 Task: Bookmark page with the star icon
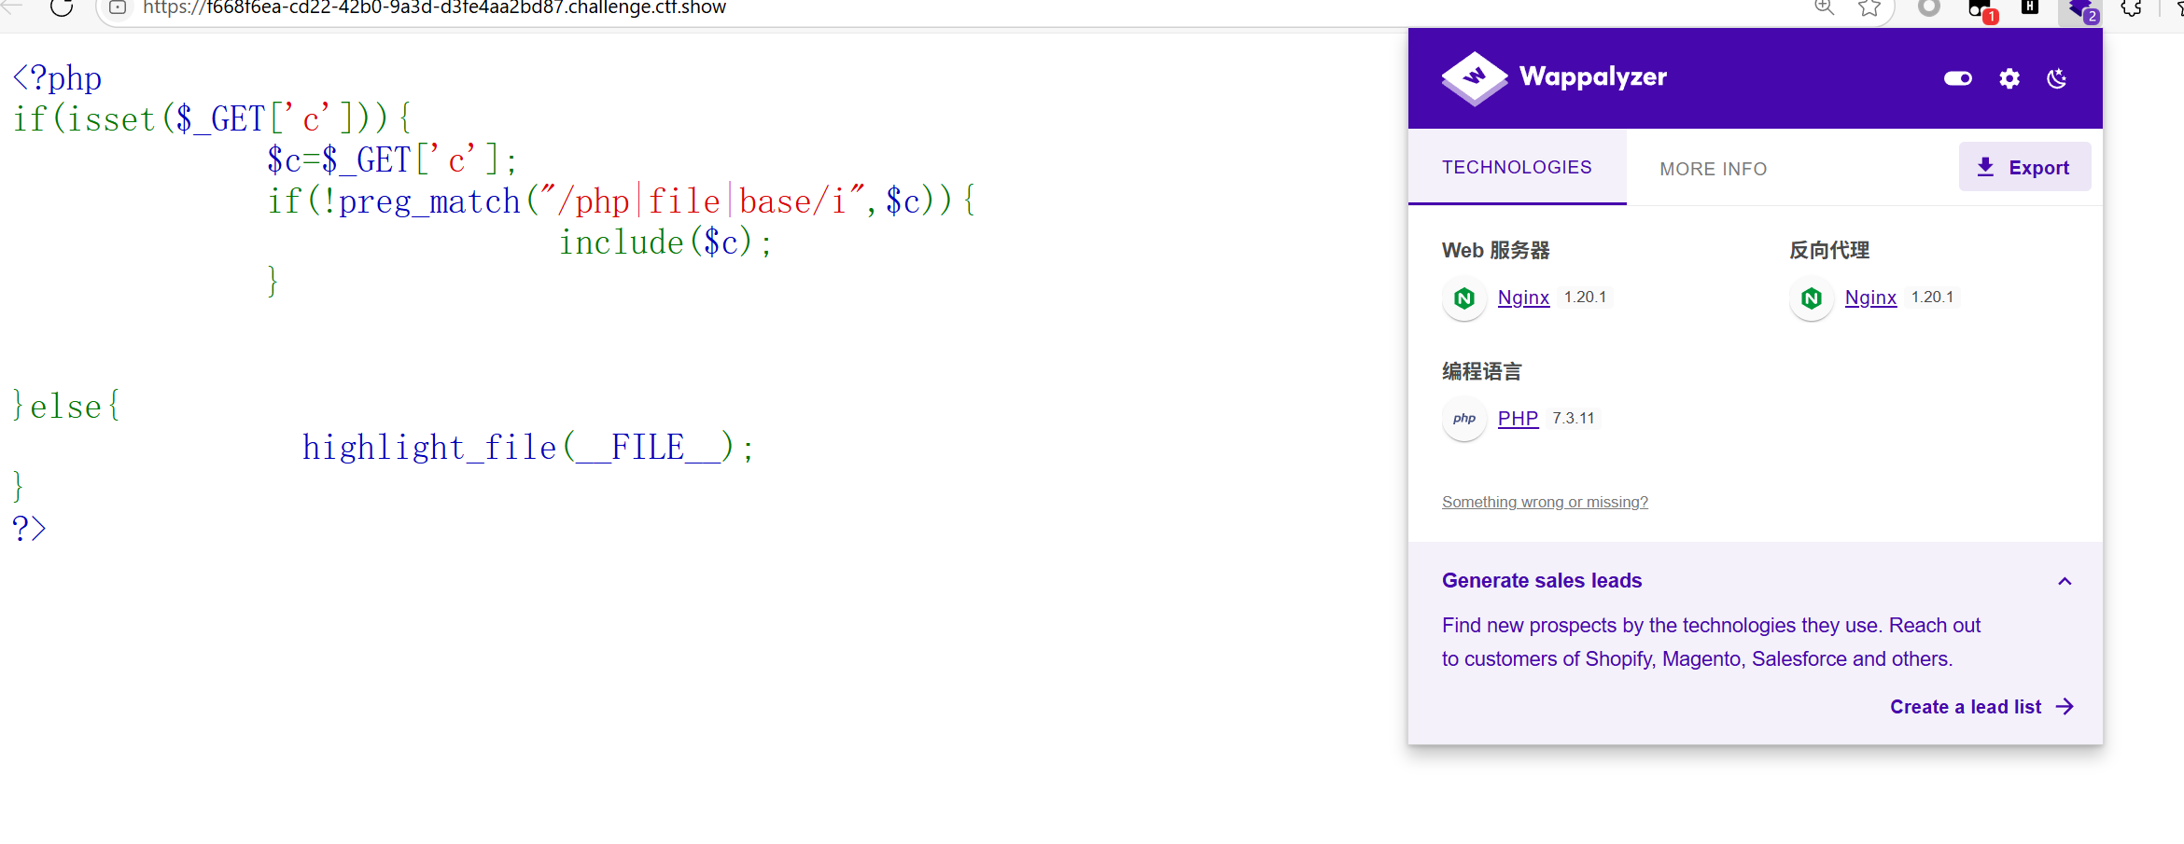[x=1869, y=7]
